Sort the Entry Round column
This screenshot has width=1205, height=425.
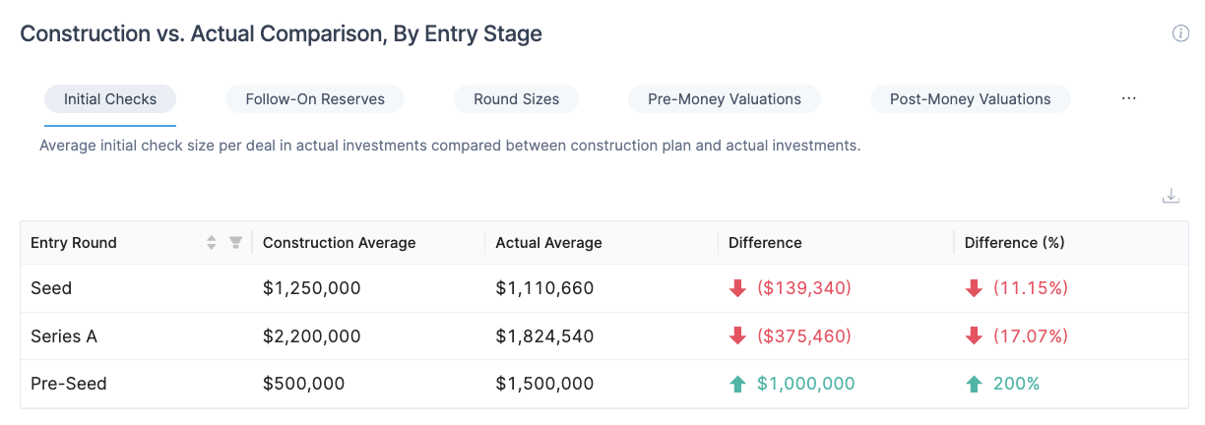211,243
